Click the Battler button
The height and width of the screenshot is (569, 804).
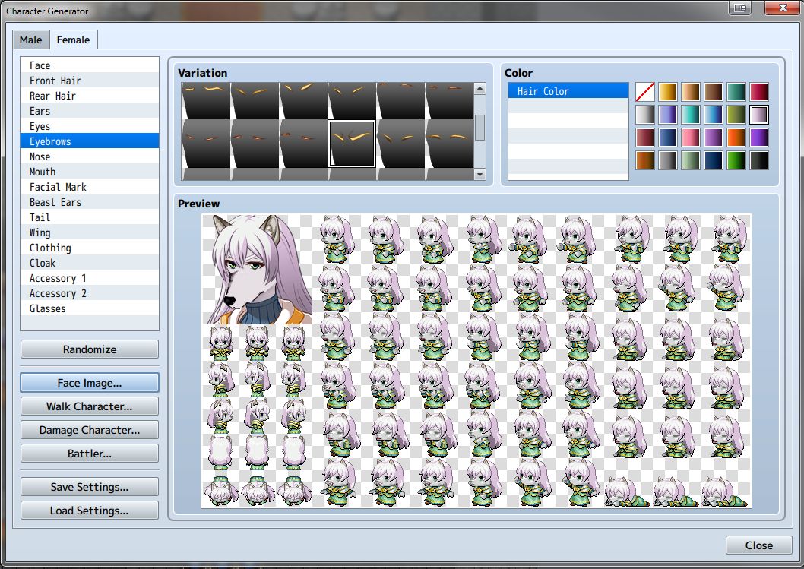[x=90, y=454]
